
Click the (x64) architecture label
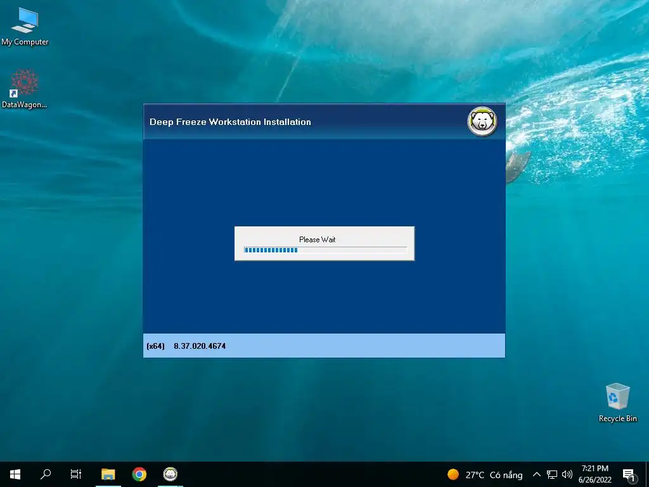[156, 346]
